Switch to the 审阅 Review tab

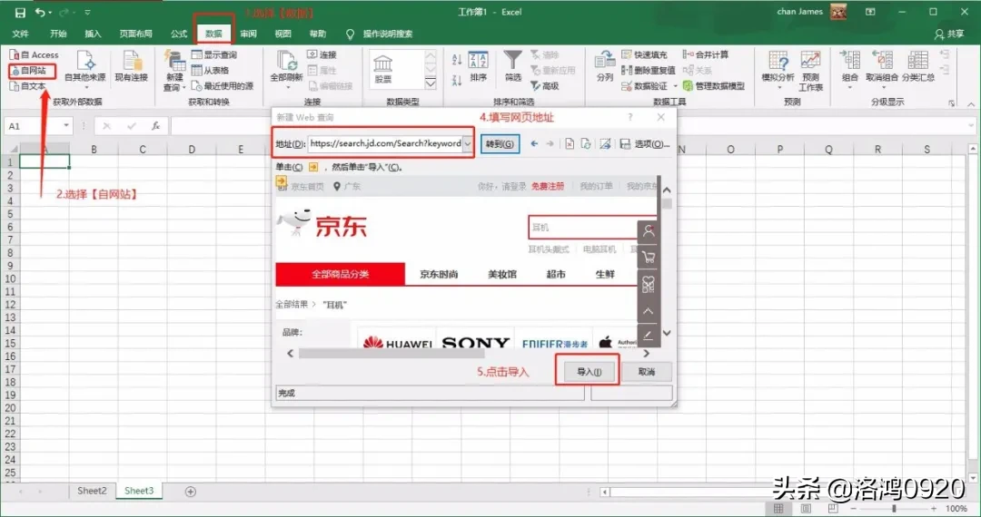point(248,34)
